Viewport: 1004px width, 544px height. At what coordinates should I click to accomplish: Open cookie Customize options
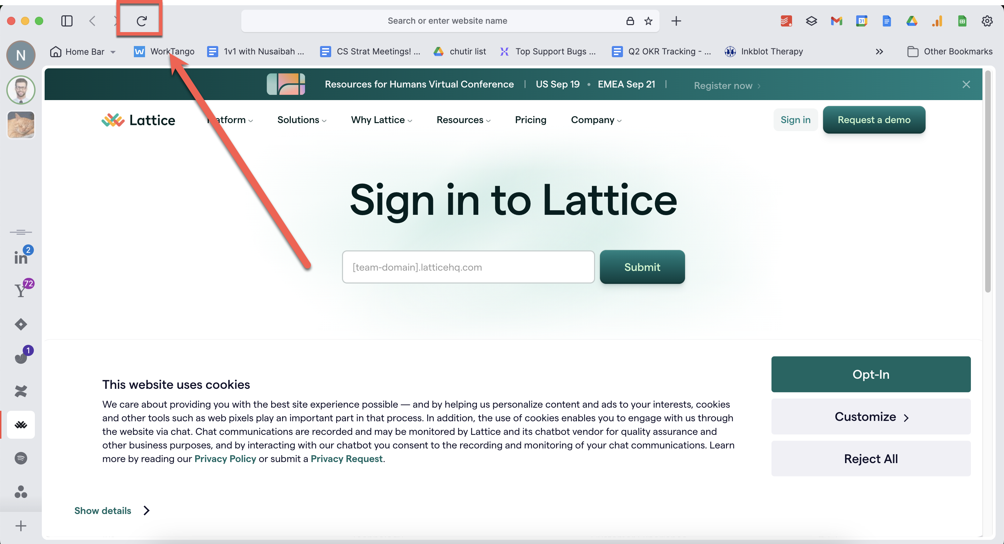click(871, 416)
